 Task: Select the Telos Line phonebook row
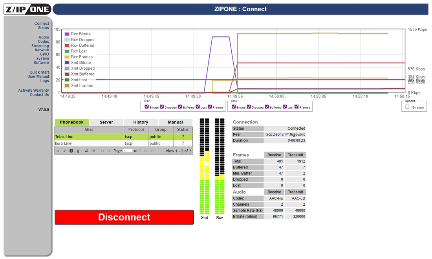123,137
